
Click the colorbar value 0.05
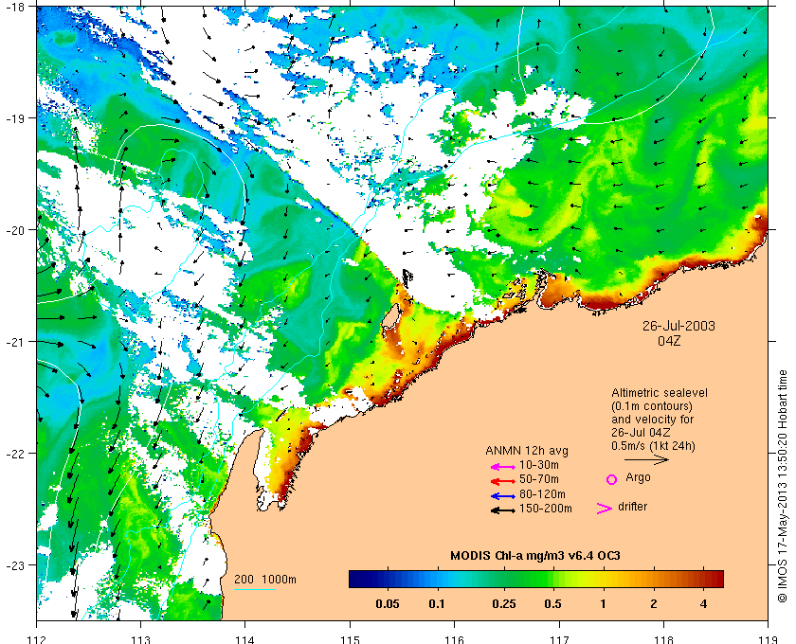(x=388, y=604)
